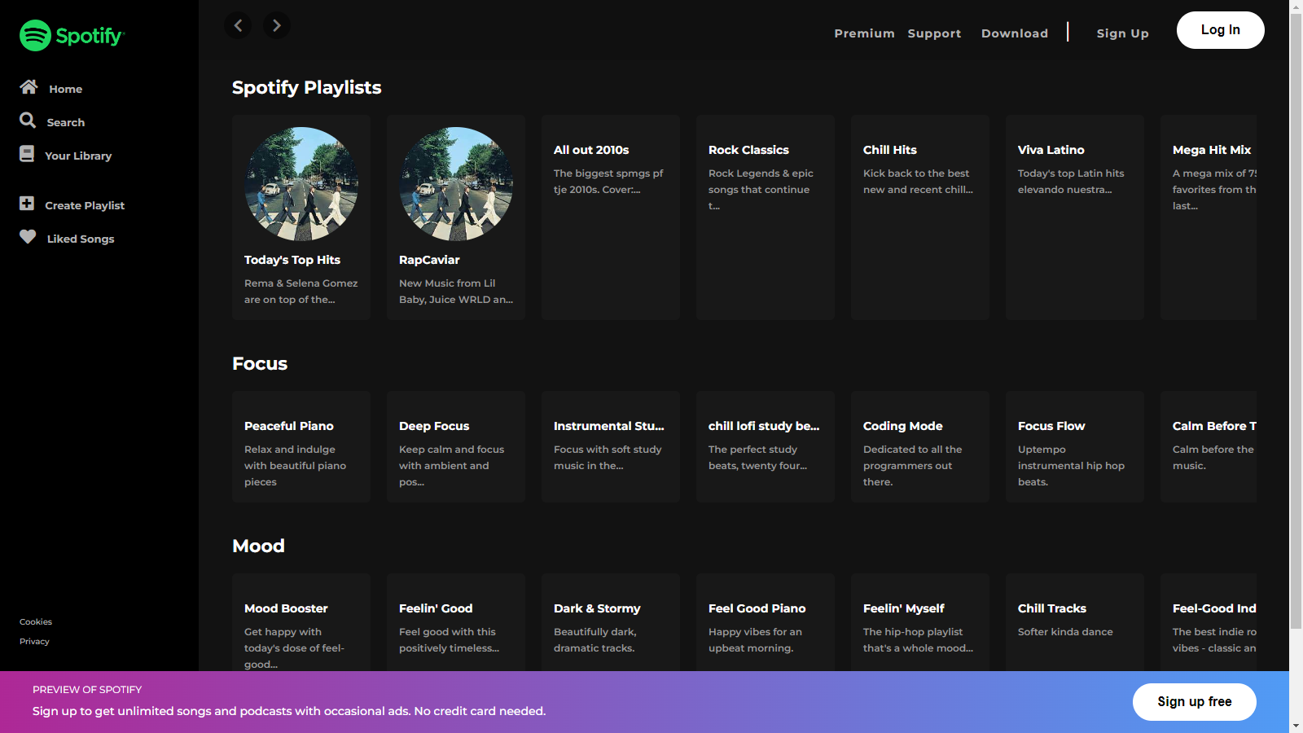Screen dimensions: 1303x733
Task: Click the Focus section heading
Action: (260, 363)
